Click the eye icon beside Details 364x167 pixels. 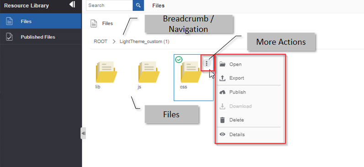pyautogui.click(x=222, y=134)
